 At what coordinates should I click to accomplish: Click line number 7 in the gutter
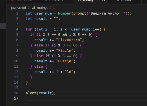point(17,45)
